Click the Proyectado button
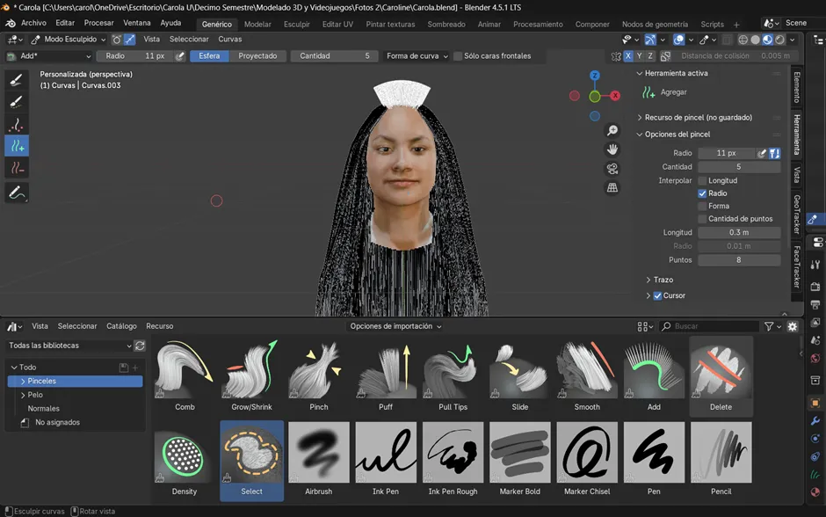 click(257, 55)
